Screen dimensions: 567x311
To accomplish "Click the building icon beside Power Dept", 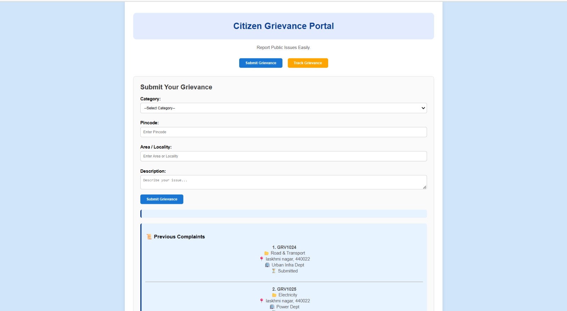I will pyautogui.click(x=272, y=307).
